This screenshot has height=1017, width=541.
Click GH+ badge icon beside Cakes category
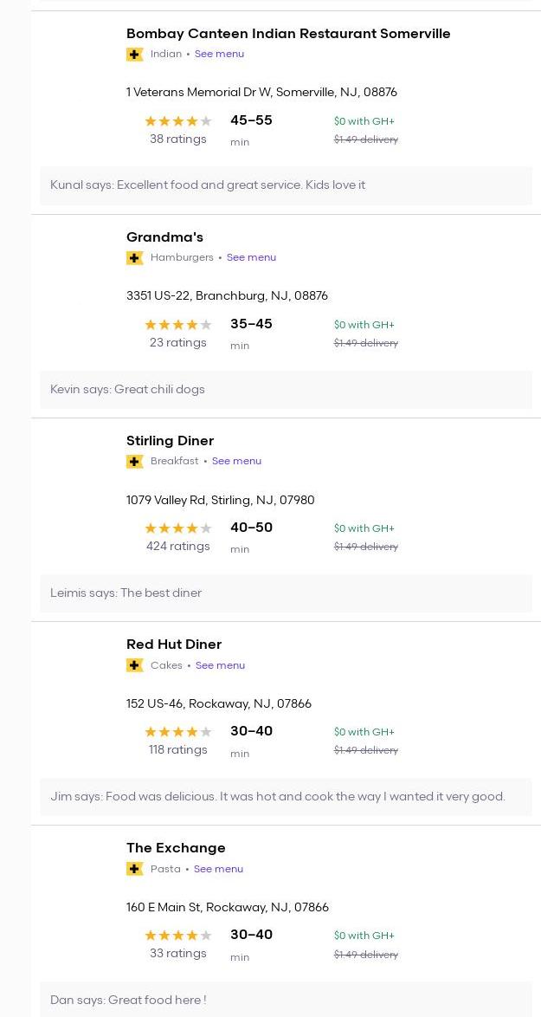coord(134,665)
